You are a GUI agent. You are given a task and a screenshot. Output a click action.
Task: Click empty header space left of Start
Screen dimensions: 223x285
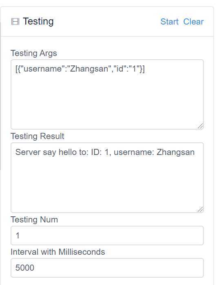[107, 22]
